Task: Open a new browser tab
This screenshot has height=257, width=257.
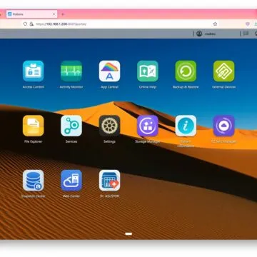Action: click(x=63, y=14)
